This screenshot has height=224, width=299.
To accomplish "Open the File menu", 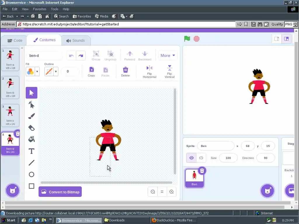I will tap(5, 9).
